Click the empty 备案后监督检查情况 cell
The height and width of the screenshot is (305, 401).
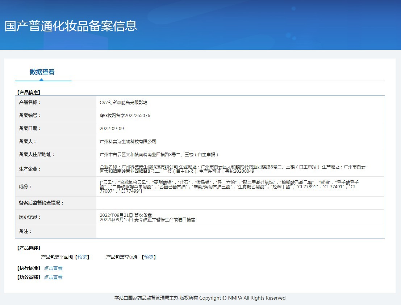240,203
